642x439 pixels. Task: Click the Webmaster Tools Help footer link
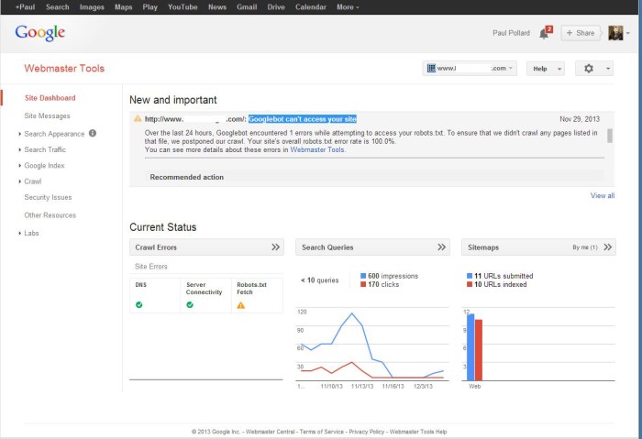coord(418,432)
